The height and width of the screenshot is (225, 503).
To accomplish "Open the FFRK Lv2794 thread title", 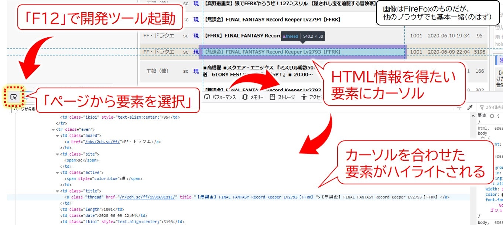I will tap(272, 20).
